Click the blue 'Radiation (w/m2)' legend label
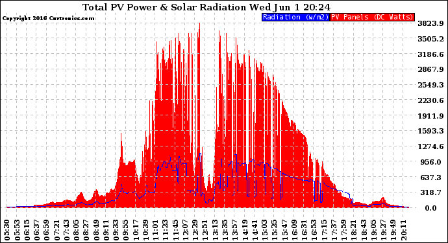The width and height of the screenshot is (448, 243). (295, 17)
